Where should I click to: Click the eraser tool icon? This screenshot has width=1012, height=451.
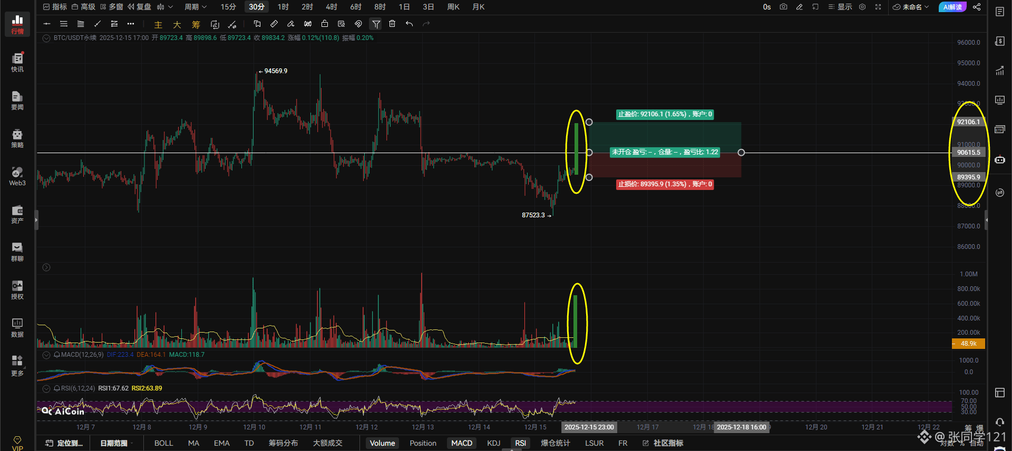(291, 24)
